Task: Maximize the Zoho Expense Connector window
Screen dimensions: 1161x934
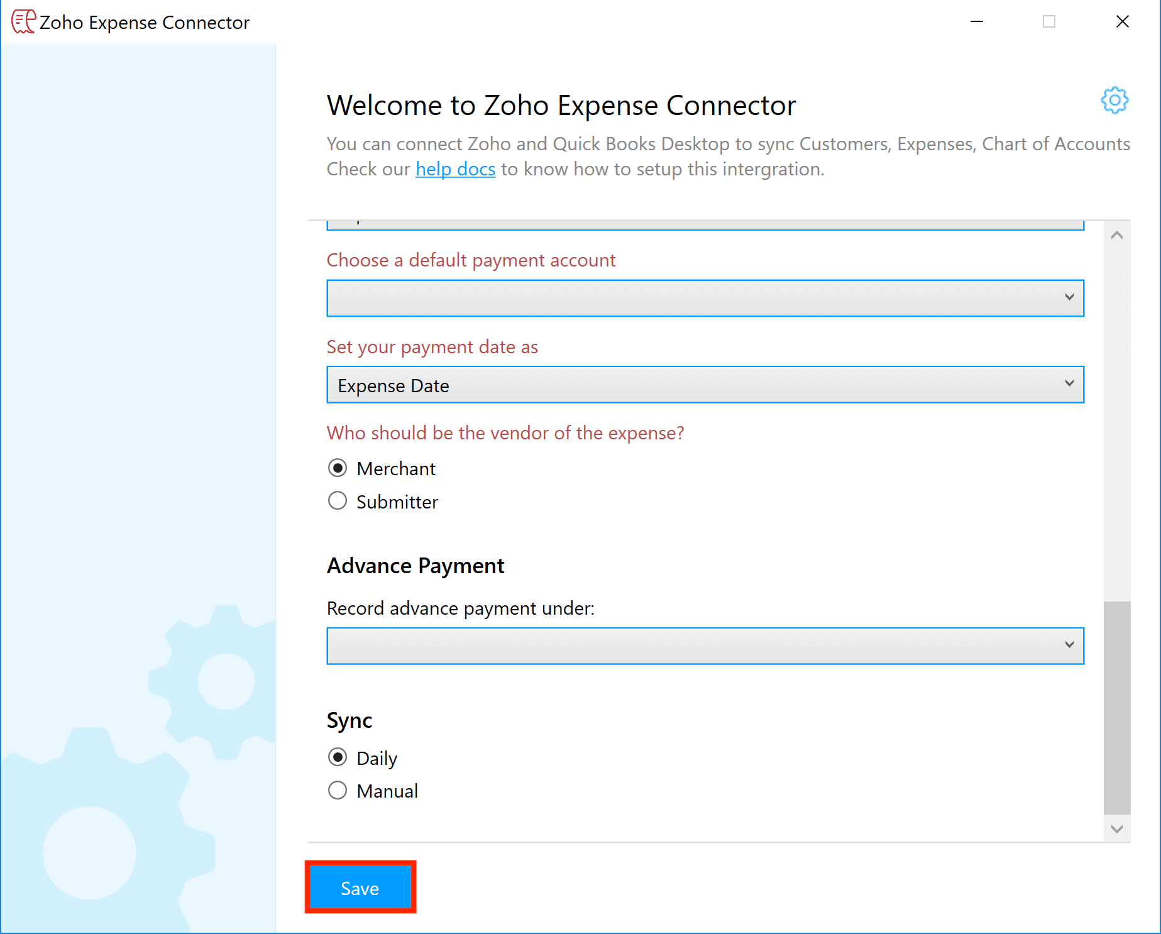Action: [x=1050, y=21]
